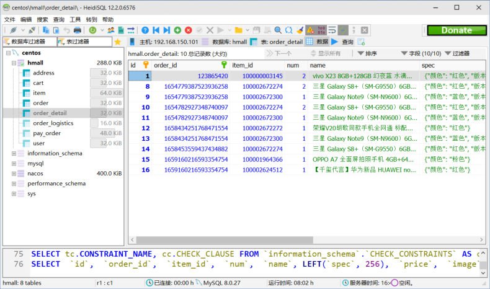Switch to the 查询 tab
490x289 pixels.
pos(342,42)
